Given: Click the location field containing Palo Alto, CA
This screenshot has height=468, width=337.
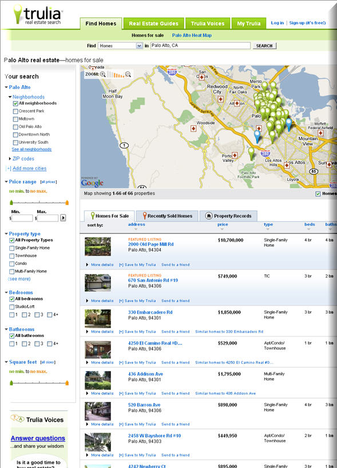Looking at the screenshot, I should coord(200,46).
